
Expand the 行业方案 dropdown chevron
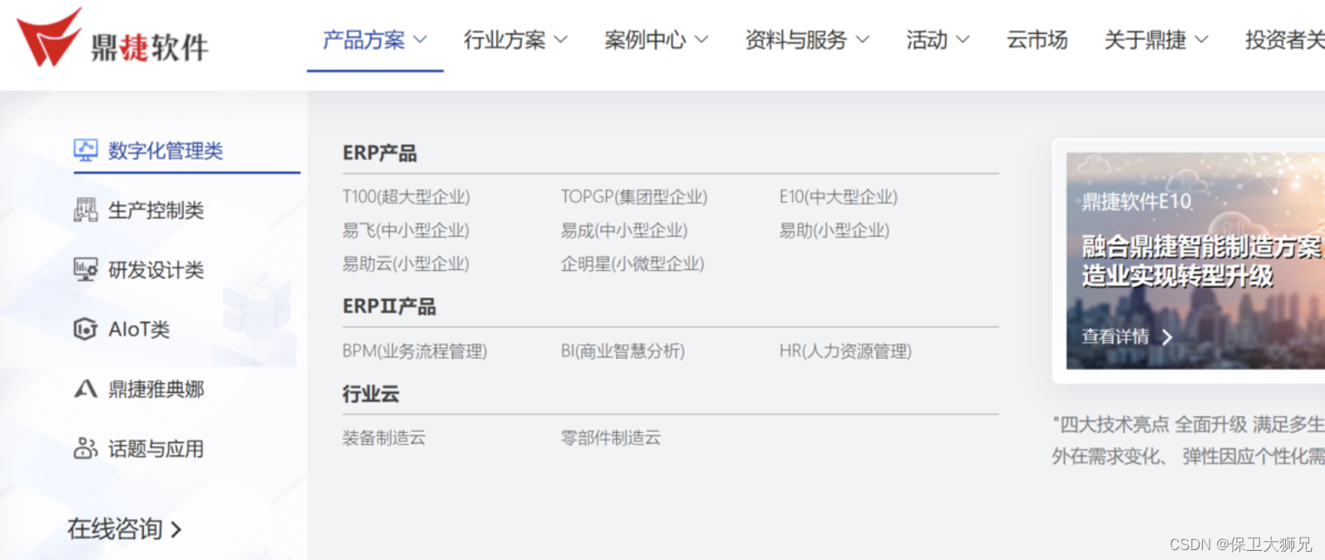(x=561, y=39)
